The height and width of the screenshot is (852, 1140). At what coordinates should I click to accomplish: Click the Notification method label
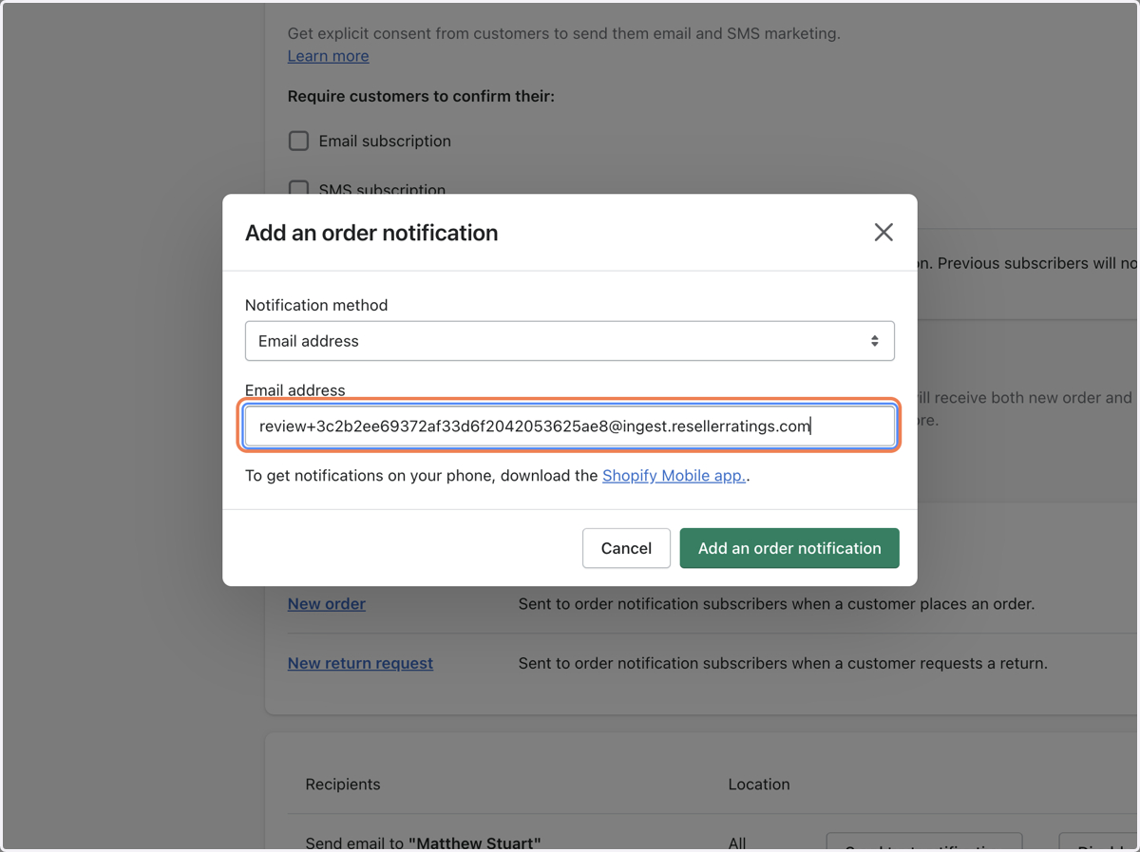pos(316,305)
